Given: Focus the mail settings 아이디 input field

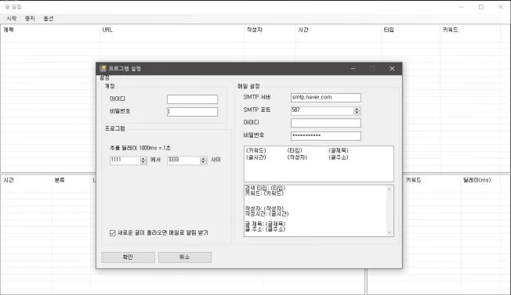Looking at the screenshot, I should pyautogui.click(x=325, y=123).
